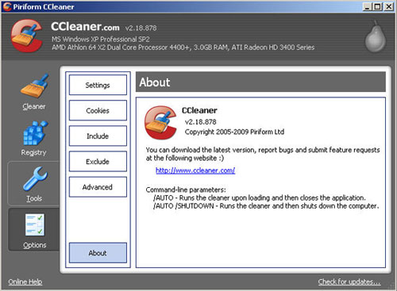Viewport: 397px width, 291px height.
Task: Open the Cleaner section broom icon
Action: point(35,86)
